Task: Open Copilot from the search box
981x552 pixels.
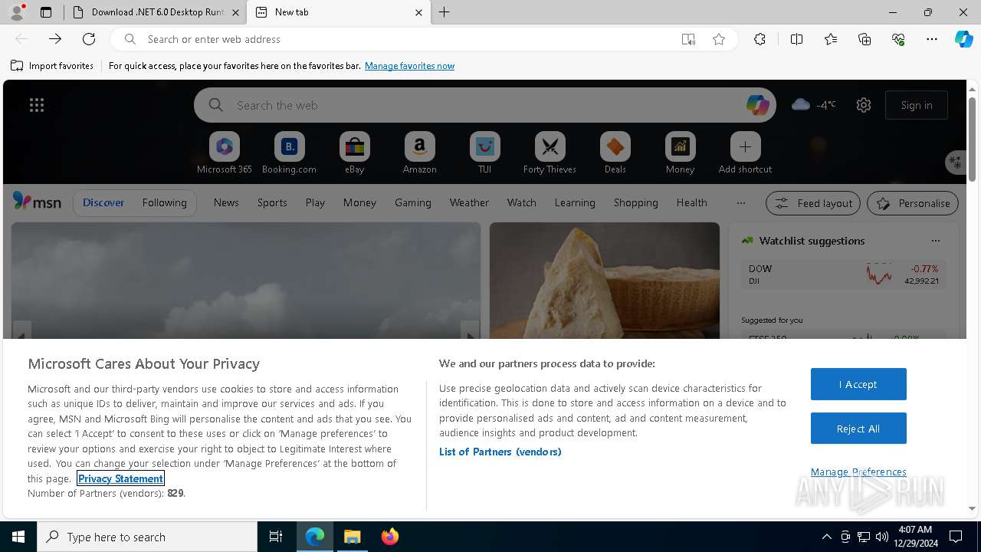Action: (x=757, y=105)
